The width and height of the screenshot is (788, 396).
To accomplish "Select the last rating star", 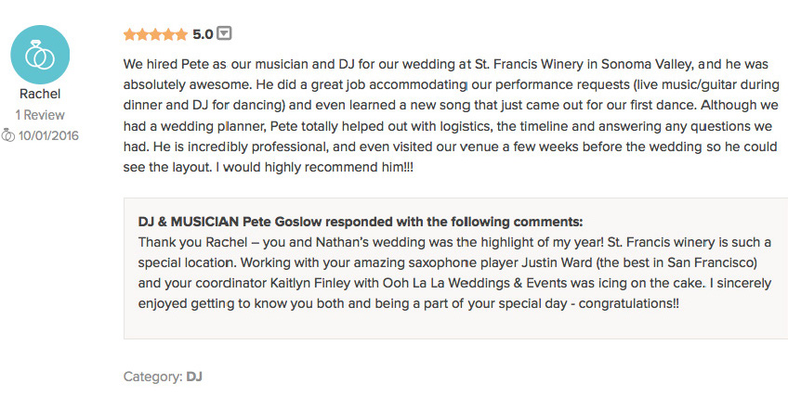I will click(181, 34).
